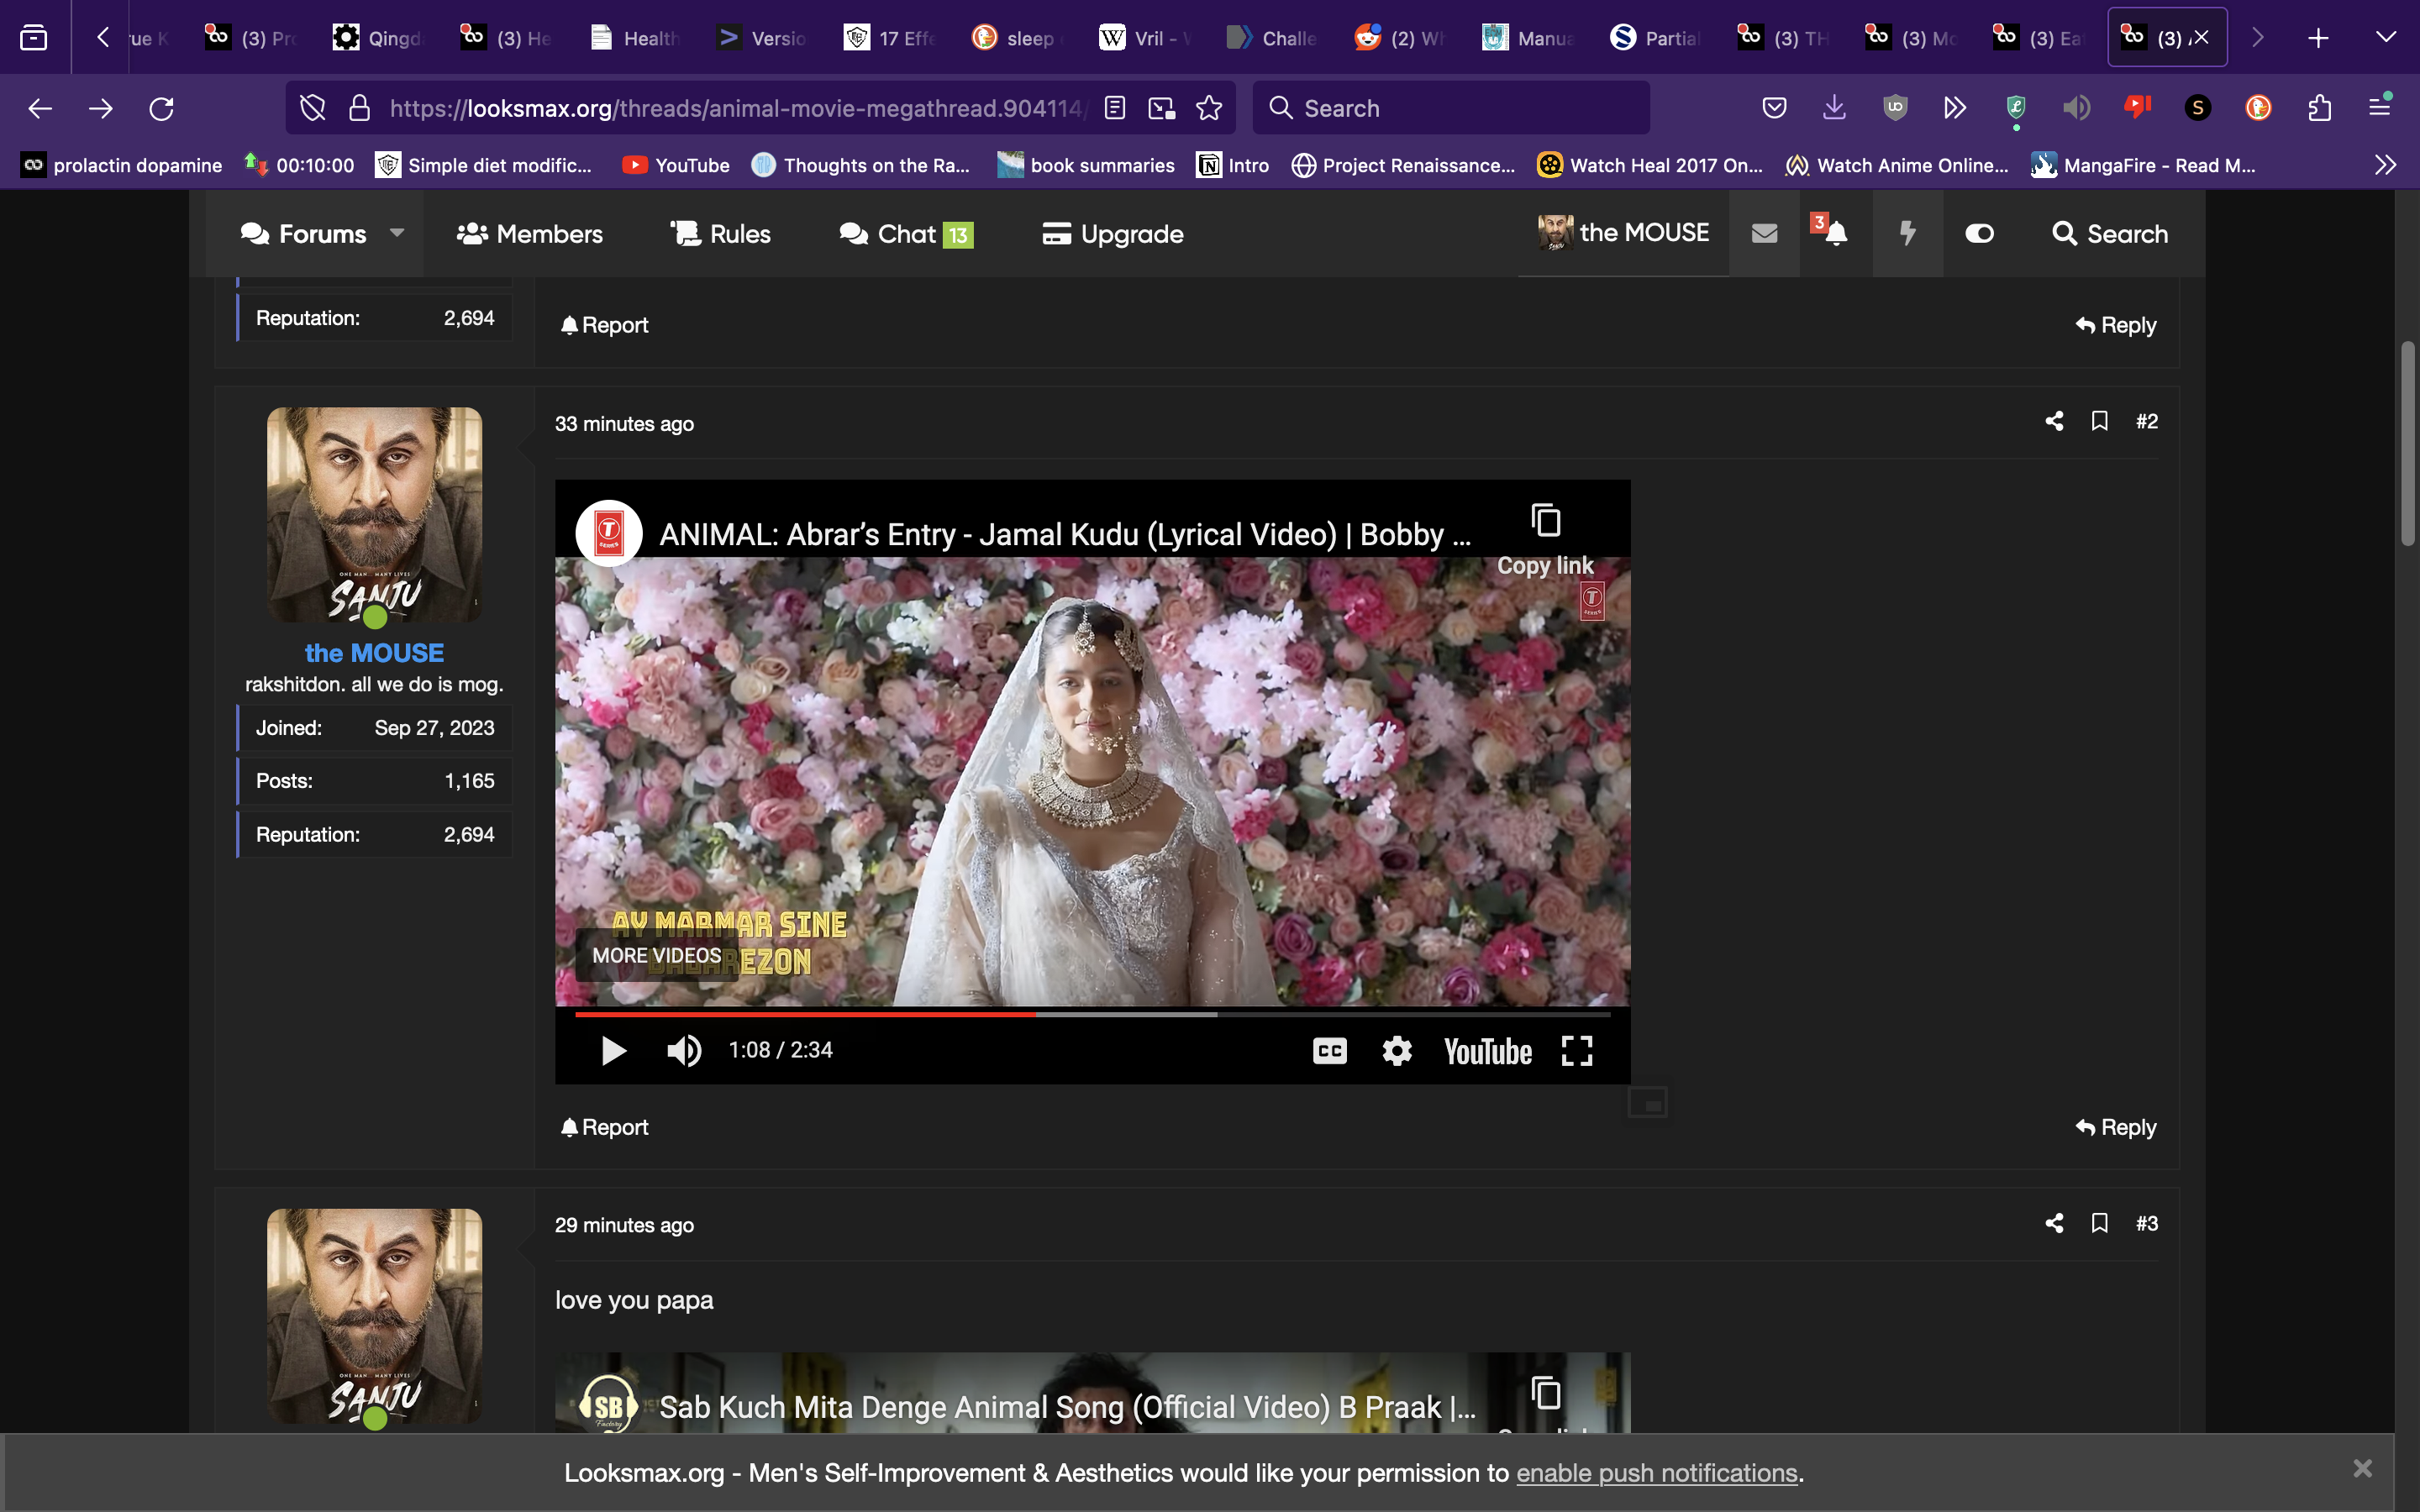Reply to post #2
The image size is (2420, 1512).
(x=2116, y=1127)
